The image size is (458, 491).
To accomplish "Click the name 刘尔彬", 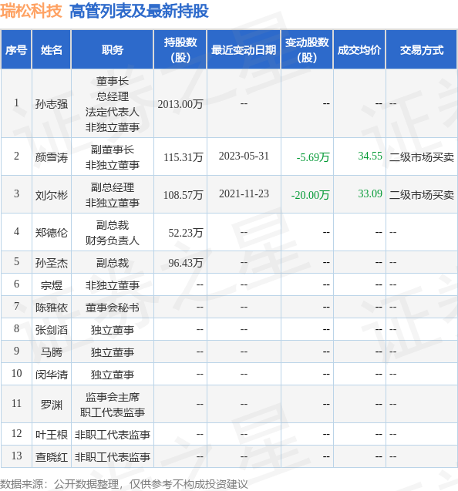I will tap(52, 195).
